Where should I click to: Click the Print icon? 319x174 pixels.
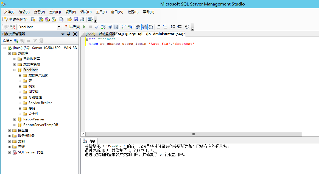click(x=82, y=19)
